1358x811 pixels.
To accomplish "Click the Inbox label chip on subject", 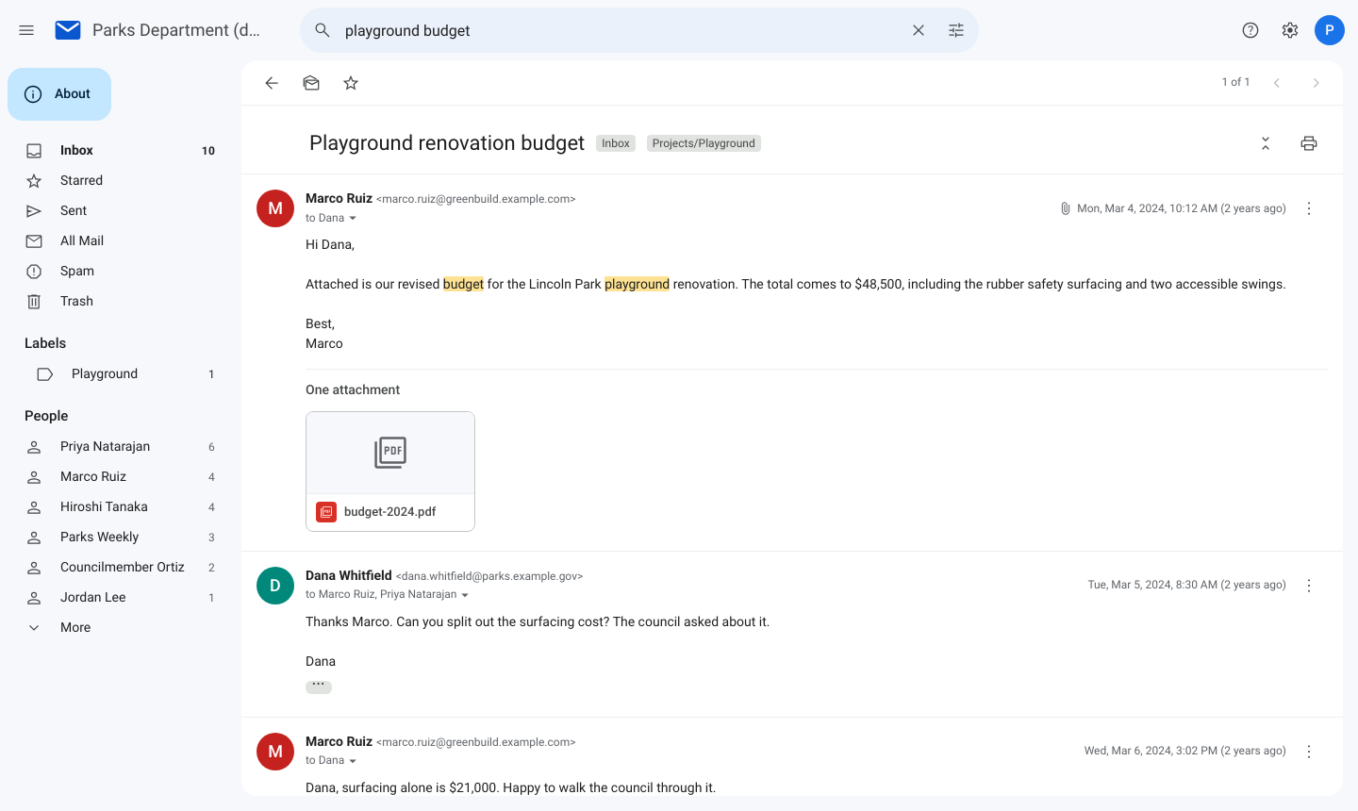I will click(x=616, y=143).
